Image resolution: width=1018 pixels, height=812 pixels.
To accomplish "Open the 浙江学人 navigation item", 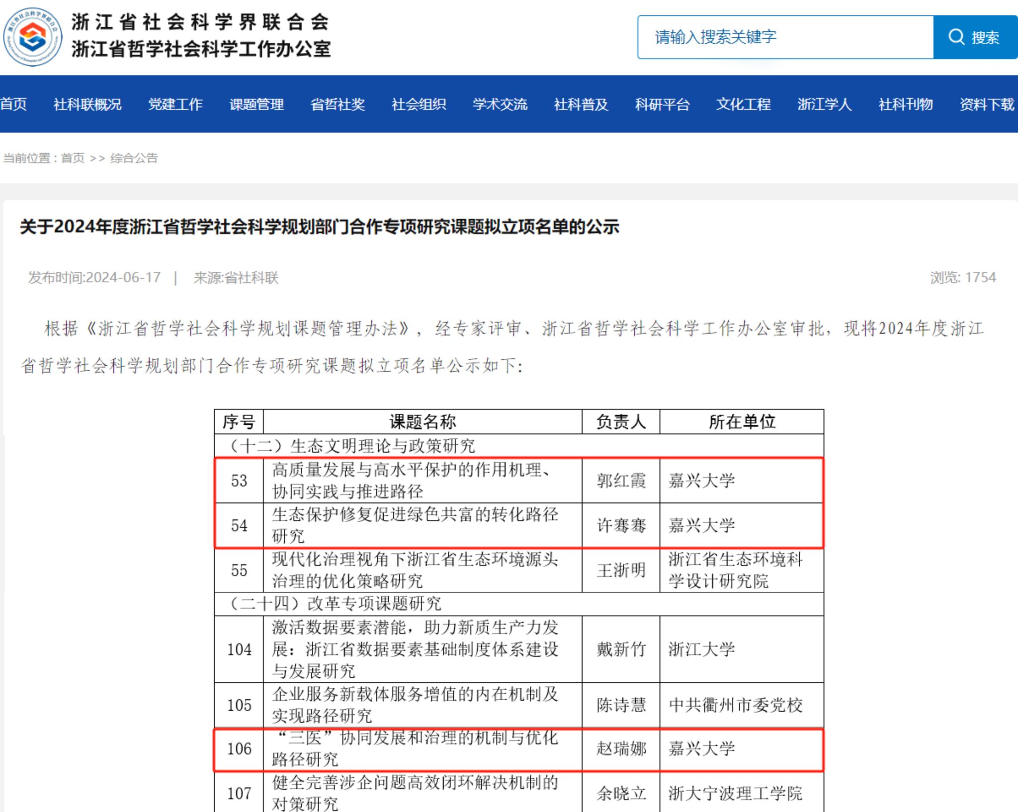I will 824,104.
